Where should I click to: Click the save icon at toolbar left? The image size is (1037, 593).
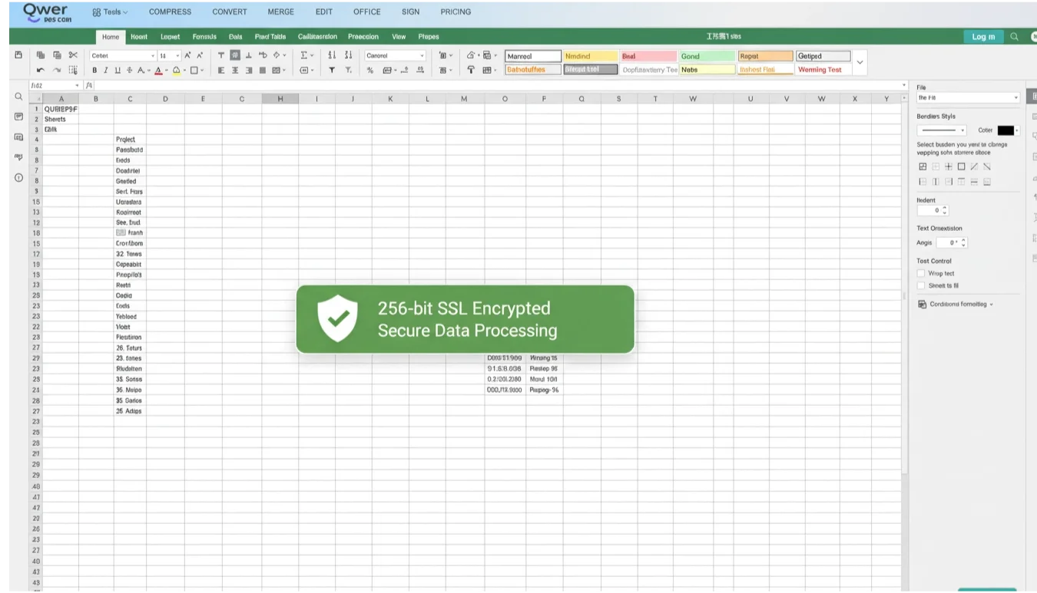18,55
